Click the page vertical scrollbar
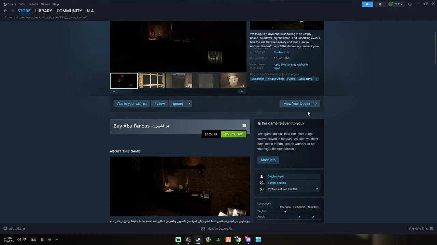437x245 pixels. pos(435,48)
